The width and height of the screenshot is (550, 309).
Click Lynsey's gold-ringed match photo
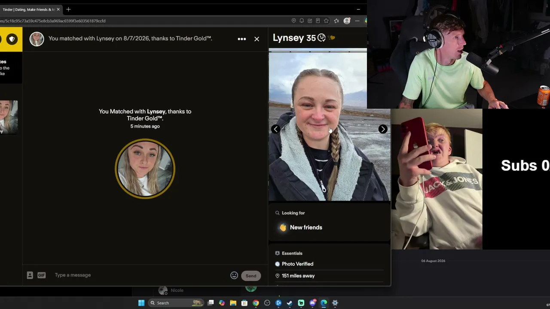pos(145,169)
